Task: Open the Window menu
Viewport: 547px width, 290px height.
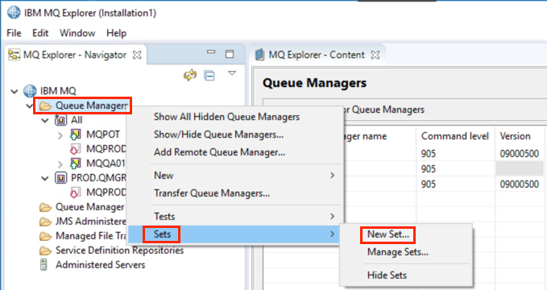Action: coord(77,33)
